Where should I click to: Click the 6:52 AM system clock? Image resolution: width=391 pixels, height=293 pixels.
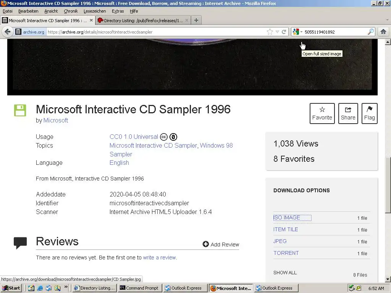pos(376,288)
